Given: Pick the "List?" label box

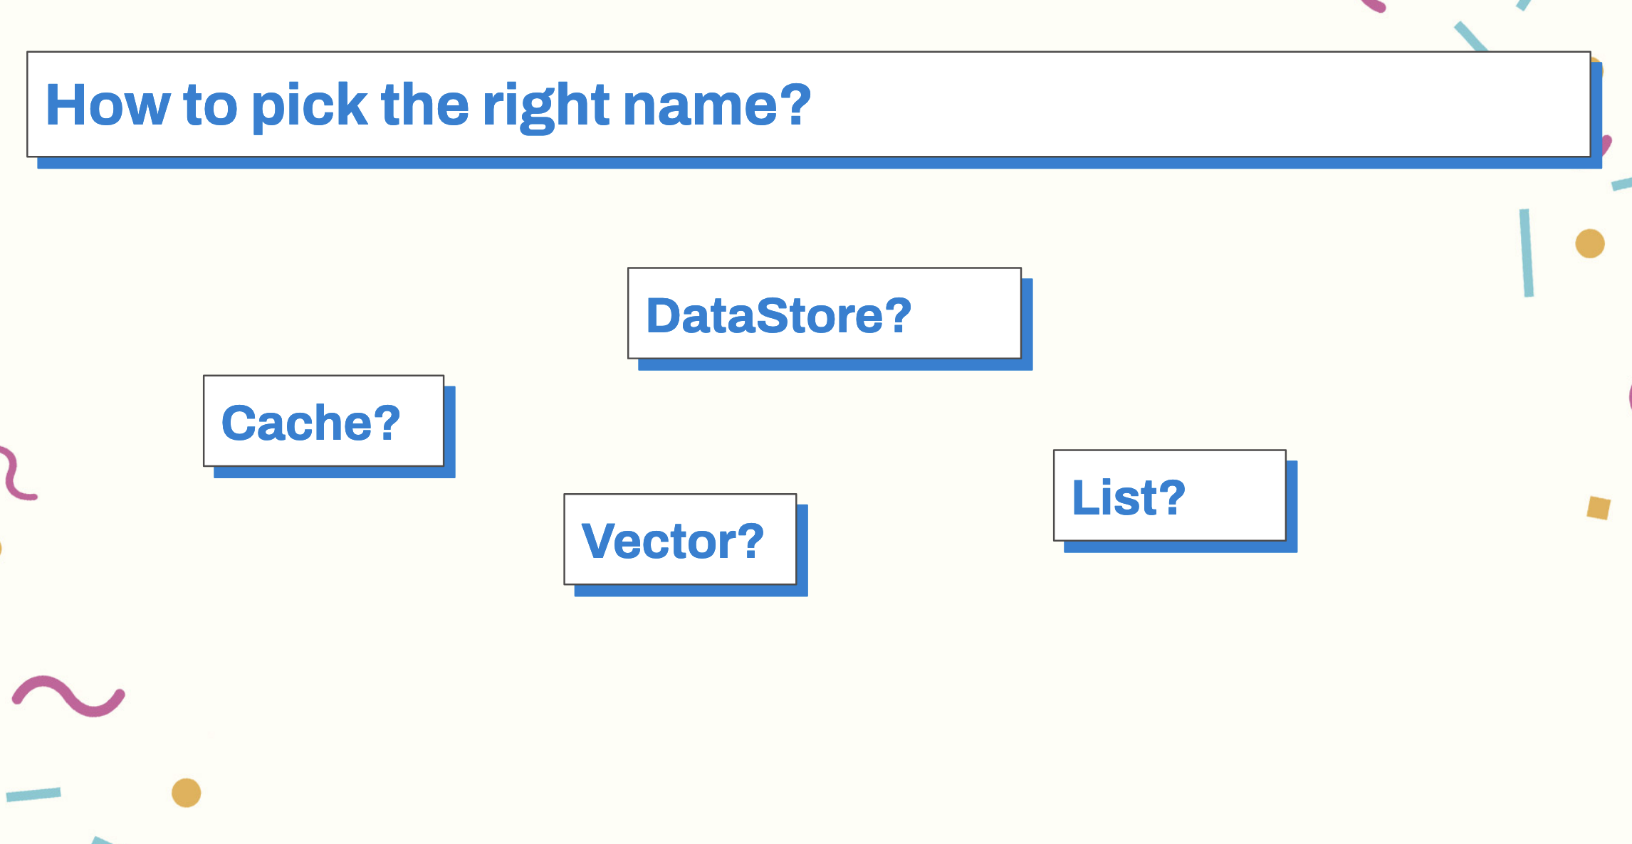Looking at the screenshot, I should (1170, 495).
